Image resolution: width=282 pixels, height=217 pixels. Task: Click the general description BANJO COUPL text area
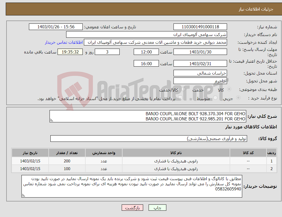(x=148, y=116)
